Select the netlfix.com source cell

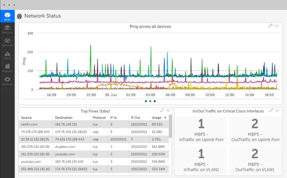pyautogui.click(x=29, y=124)
